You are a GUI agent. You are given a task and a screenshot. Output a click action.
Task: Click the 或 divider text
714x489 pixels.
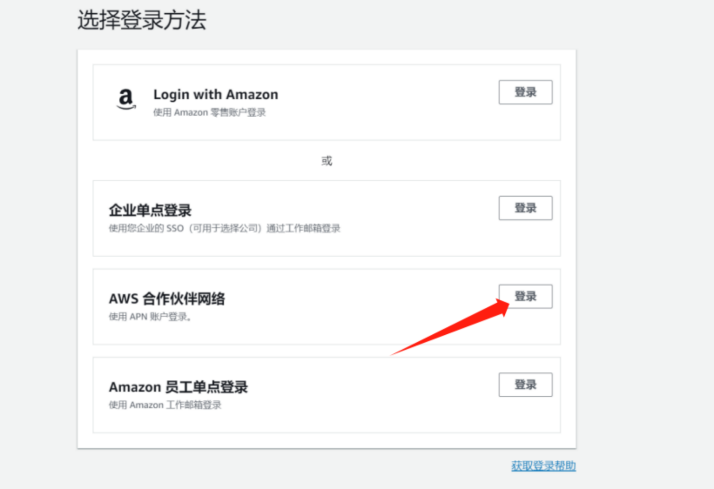click(x=326, y=160)
